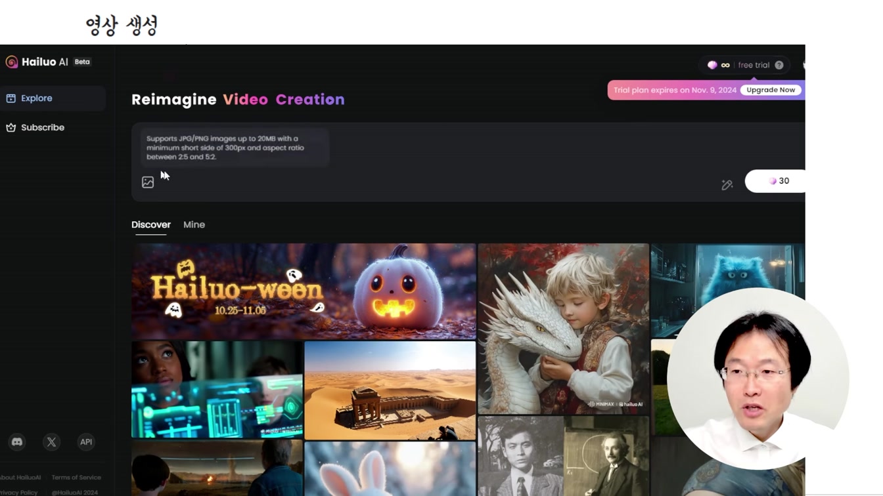The image size is (883, 496).
Task: Click the X (Twitter) icon
Action: point(51,442)
